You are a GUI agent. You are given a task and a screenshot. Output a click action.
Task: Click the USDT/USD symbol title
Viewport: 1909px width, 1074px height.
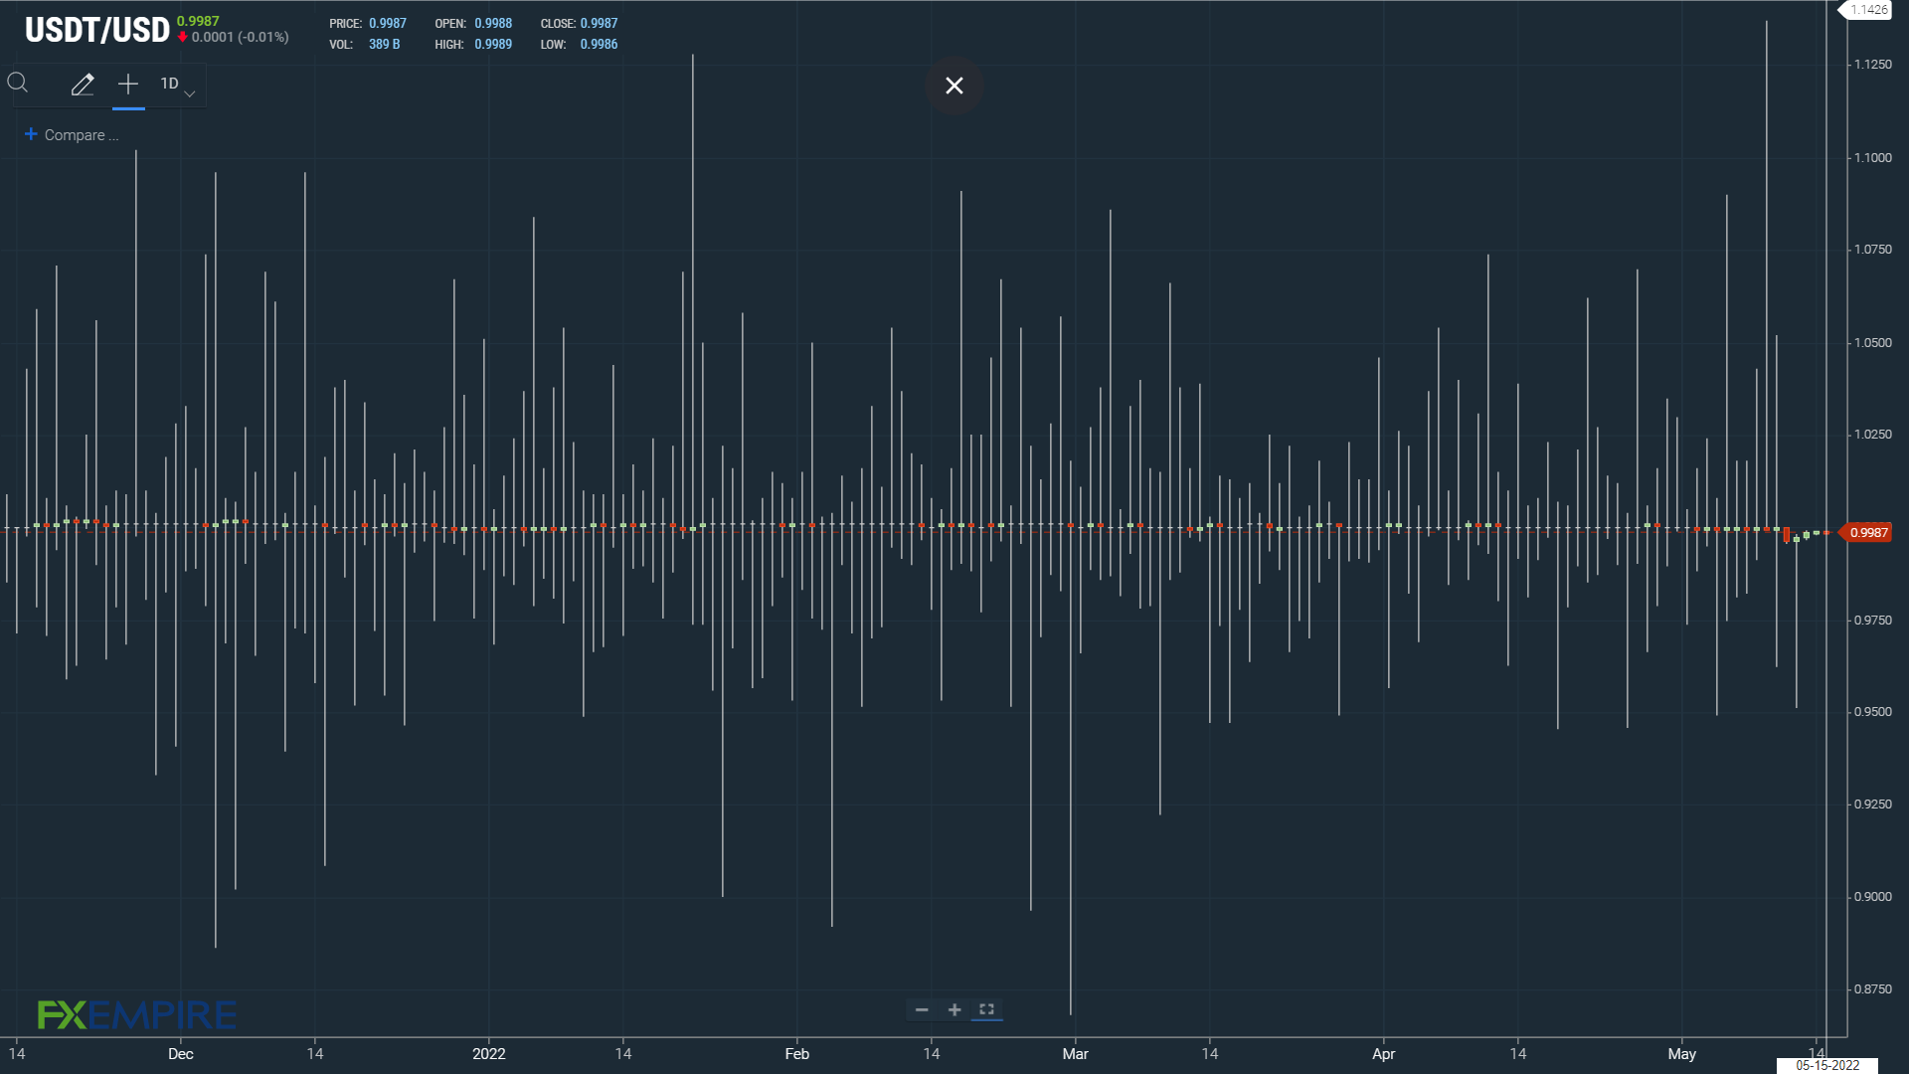(97, 31)
